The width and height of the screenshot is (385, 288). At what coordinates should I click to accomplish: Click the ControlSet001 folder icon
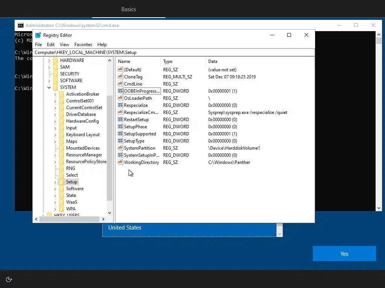pos(61,101)
